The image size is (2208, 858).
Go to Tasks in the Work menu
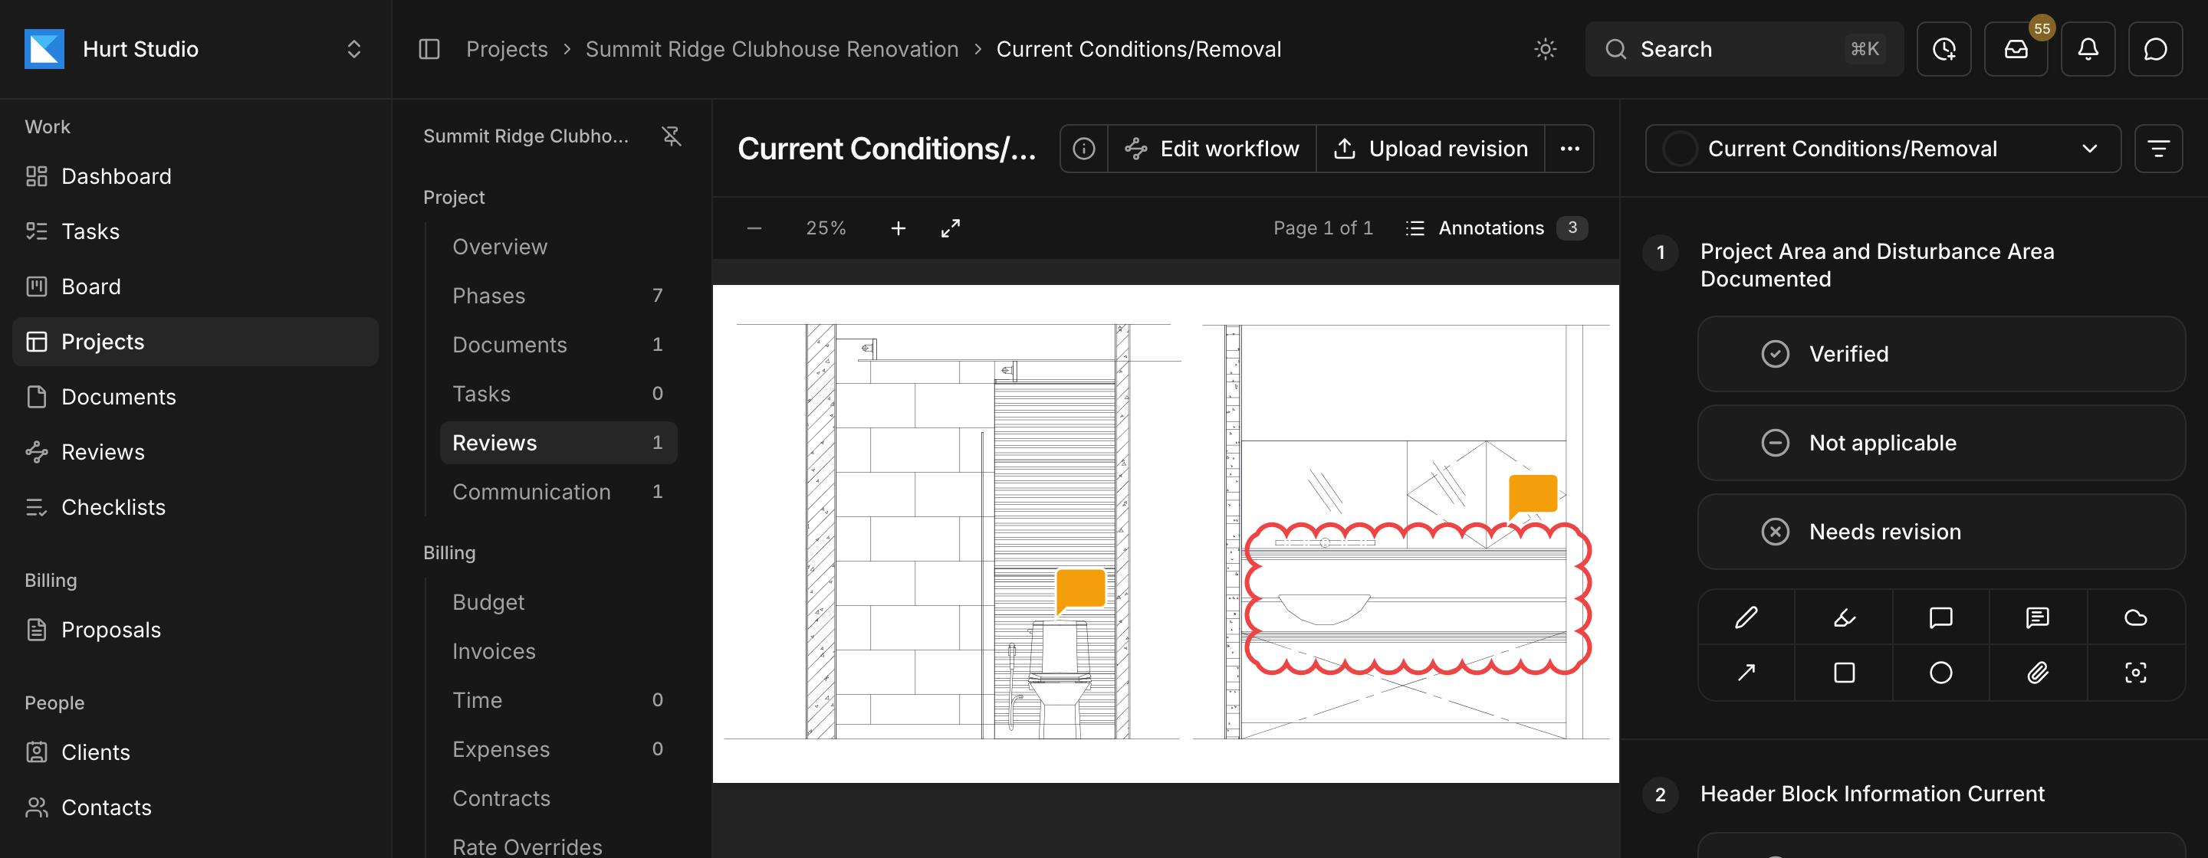click(195, 231)
